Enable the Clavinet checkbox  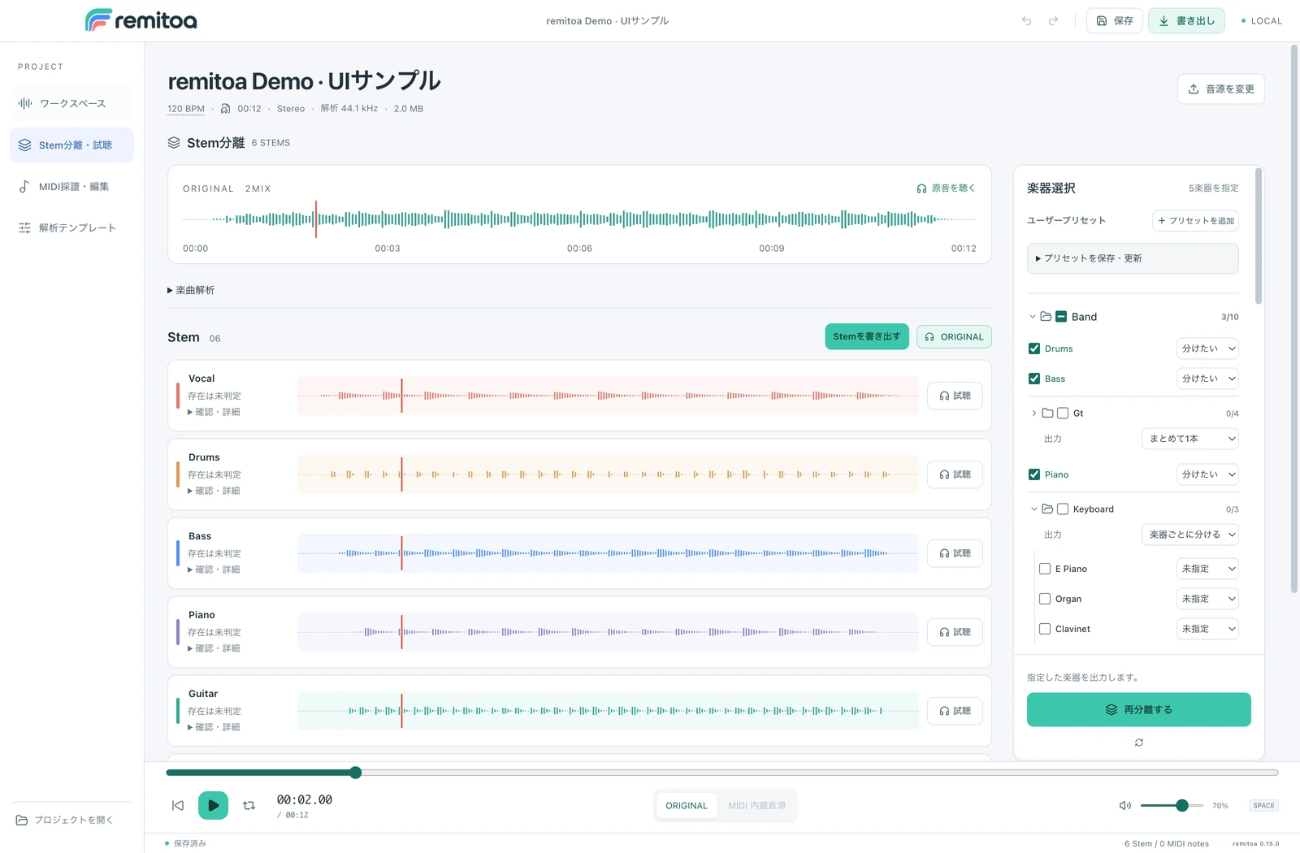coord(1045,629)
